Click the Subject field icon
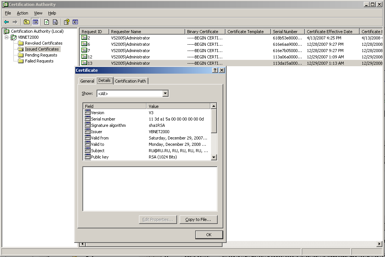Image resolution: width=385 pixels, height=257 pixels. click(88, 150)
